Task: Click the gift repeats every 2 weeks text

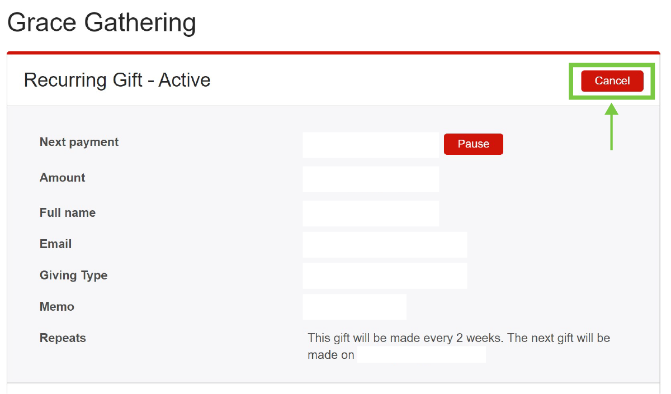Action: tap(459, 346)
